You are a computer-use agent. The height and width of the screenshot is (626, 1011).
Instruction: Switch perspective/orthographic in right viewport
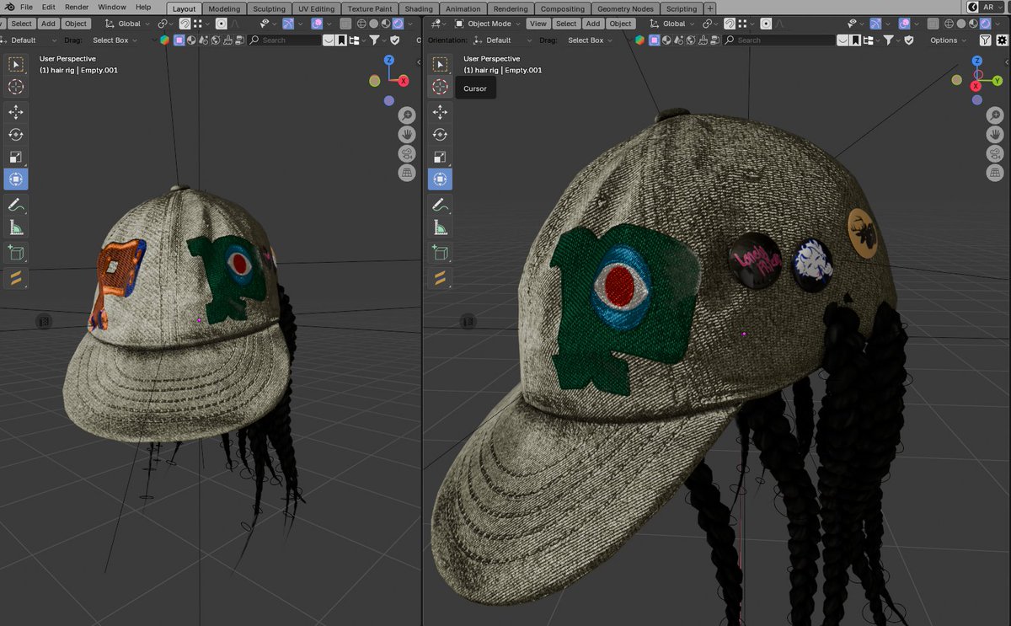coord(995,174)
